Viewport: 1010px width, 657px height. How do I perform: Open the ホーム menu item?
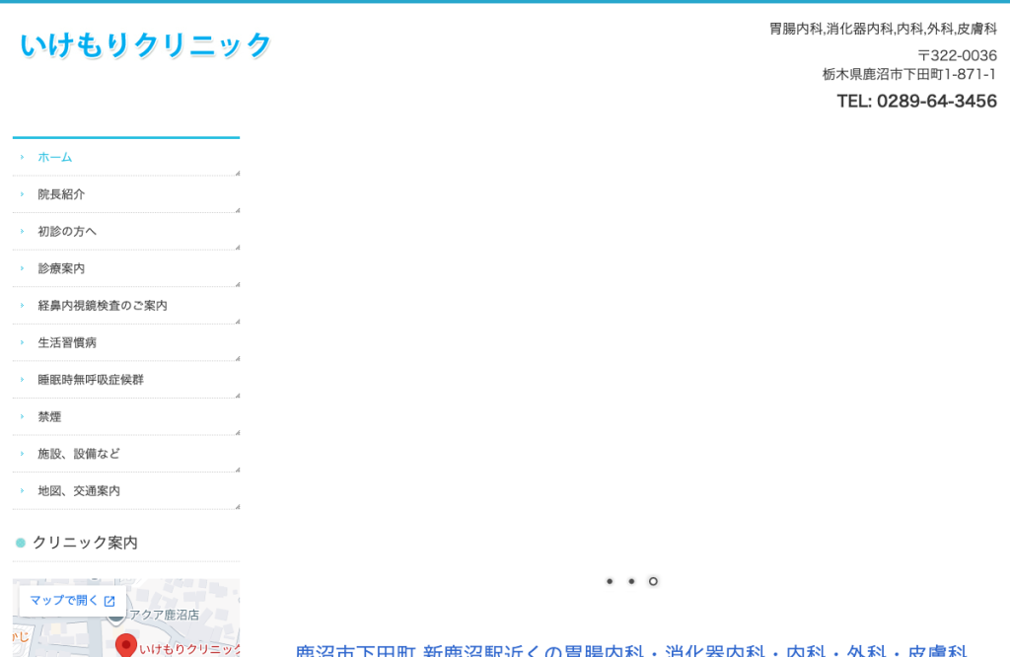tap(126, 157)
